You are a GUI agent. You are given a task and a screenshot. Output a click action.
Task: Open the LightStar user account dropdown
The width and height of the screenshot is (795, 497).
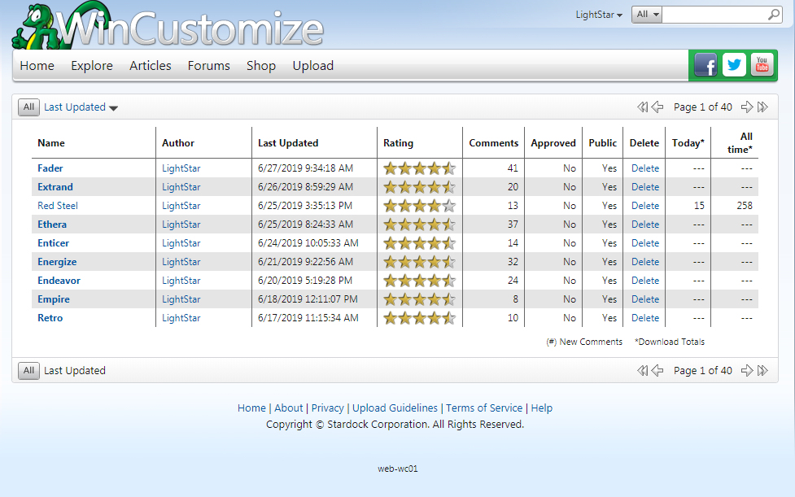(x=599, y=15)
